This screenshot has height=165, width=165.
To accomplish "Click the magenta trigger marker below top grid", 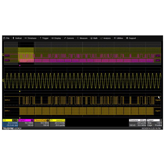I will point(20,65).
